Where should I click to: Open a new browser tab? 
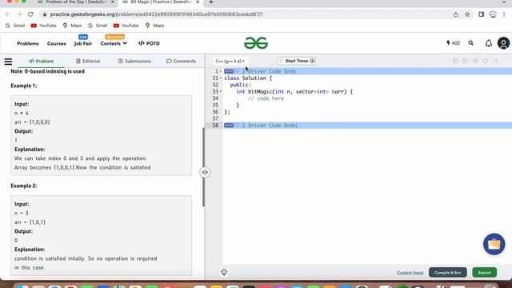pyautogui.click(x=211, y=2)
